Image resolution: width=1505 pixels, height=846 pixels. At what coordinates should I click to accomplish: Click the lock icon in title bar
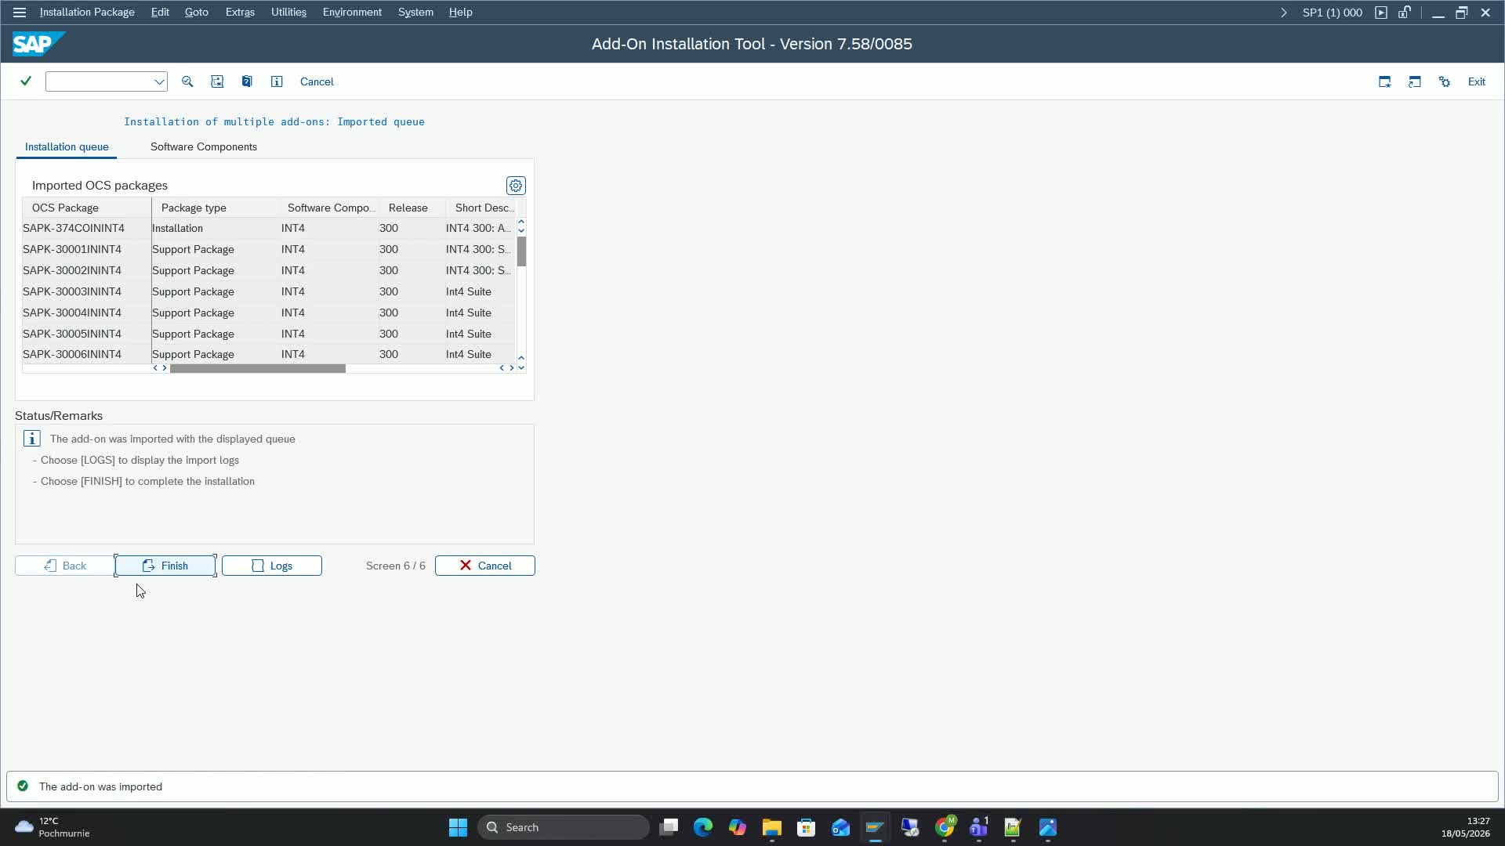1405,13
